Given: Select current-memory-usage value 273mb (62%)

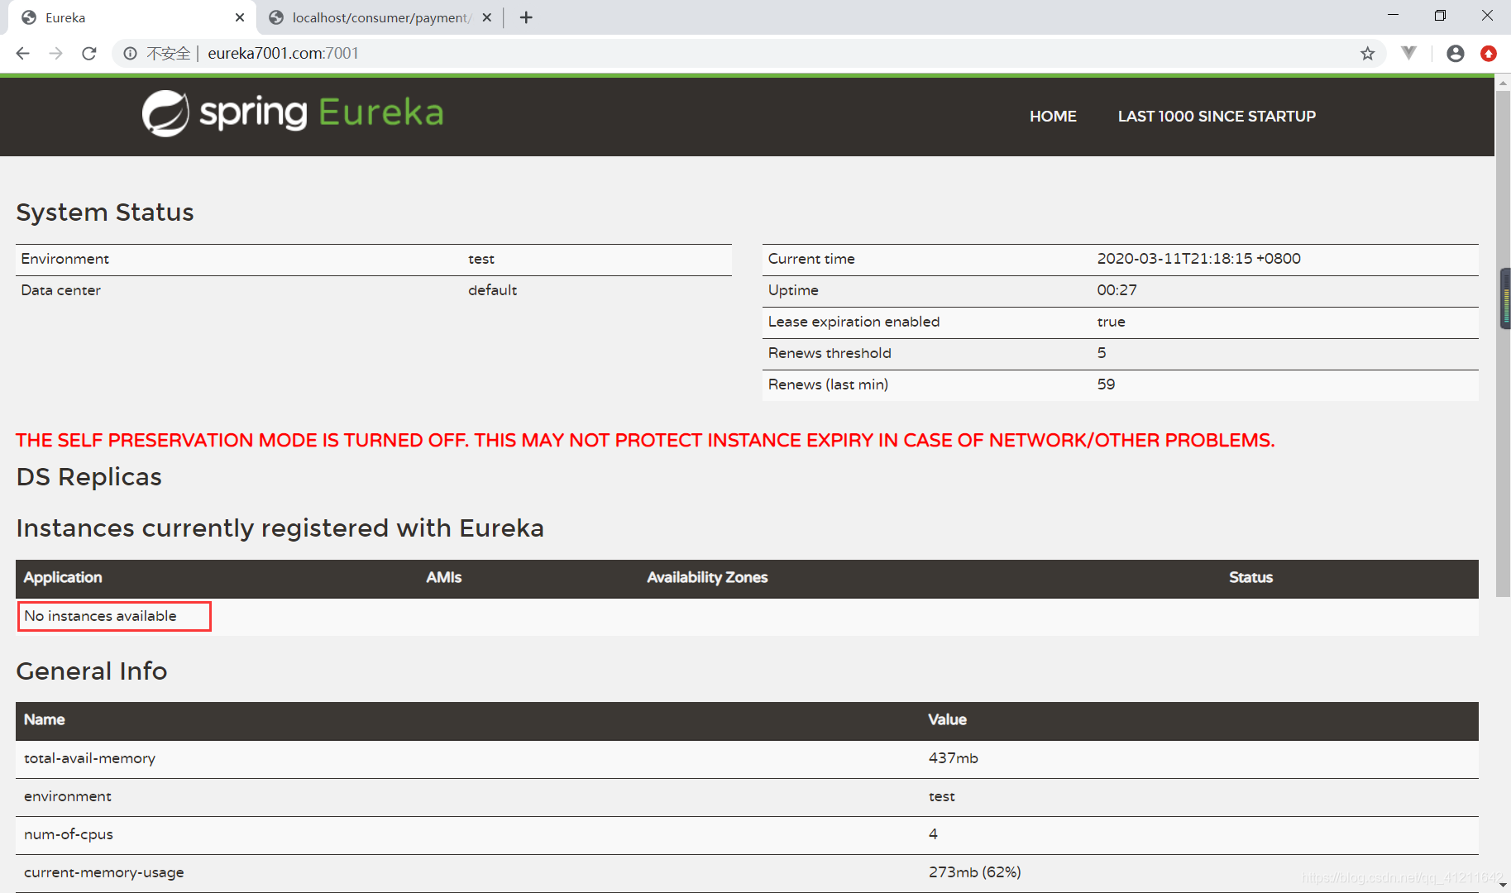Looking at the screenshot, I should (x=974, y=872).
